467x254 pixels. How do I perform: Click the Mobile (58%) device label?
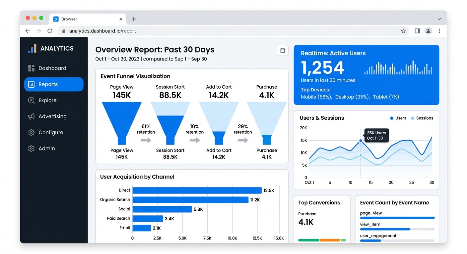pyautogui.click(x=316, y=97)
